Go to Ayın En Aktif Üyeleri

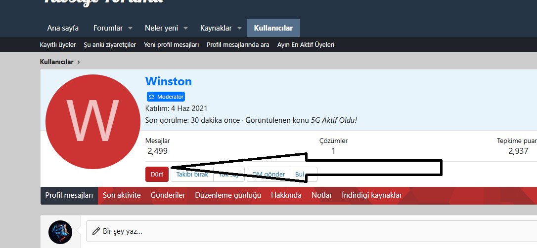pyautogui.click(x=306, y=45)
